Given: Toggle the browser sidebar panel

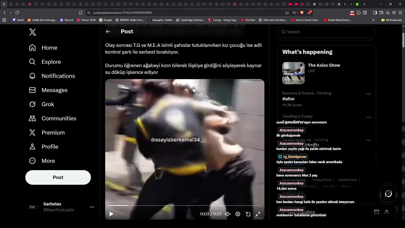Looking at the screenshot, I should (x=375, y=13).
